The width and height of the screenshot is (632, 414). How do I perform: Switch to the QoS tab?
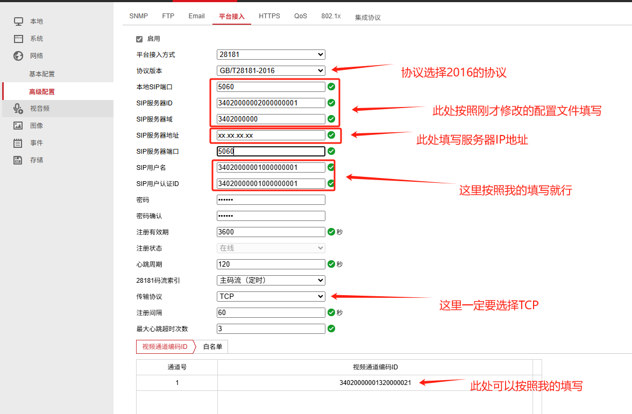coord(301,16)
